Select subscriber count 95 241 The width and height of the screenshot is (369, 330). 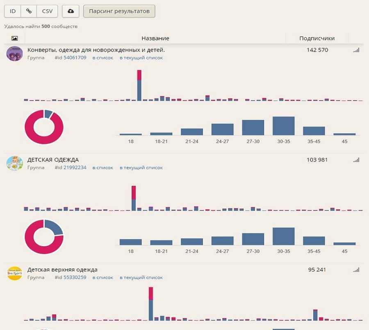click(317, 269)
